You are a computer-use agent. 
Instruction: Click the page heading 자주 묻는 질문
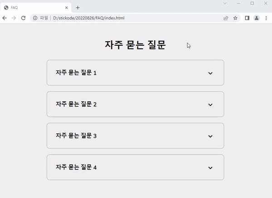(135, 45)
